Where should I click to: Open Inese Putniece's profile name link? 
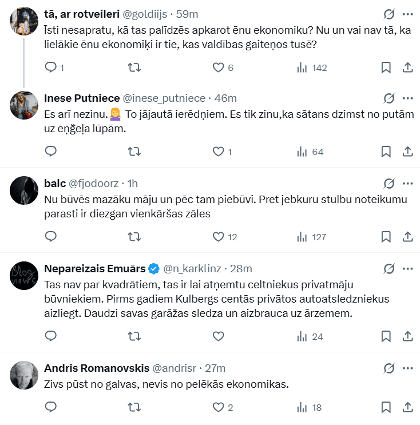tap(81, 98)
